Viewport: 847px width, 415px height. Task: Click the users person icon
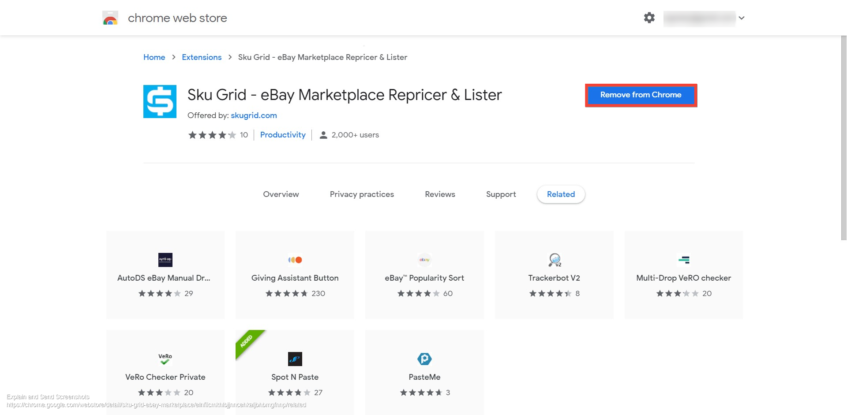tap(323, 135)
